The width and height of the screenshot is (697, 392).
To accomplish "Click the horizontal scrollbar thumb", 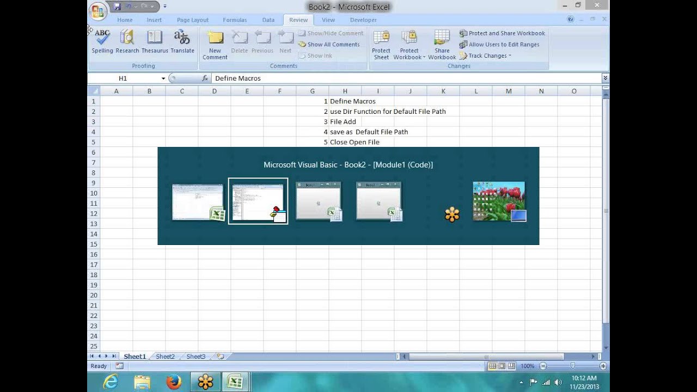I will pos(486,357).
